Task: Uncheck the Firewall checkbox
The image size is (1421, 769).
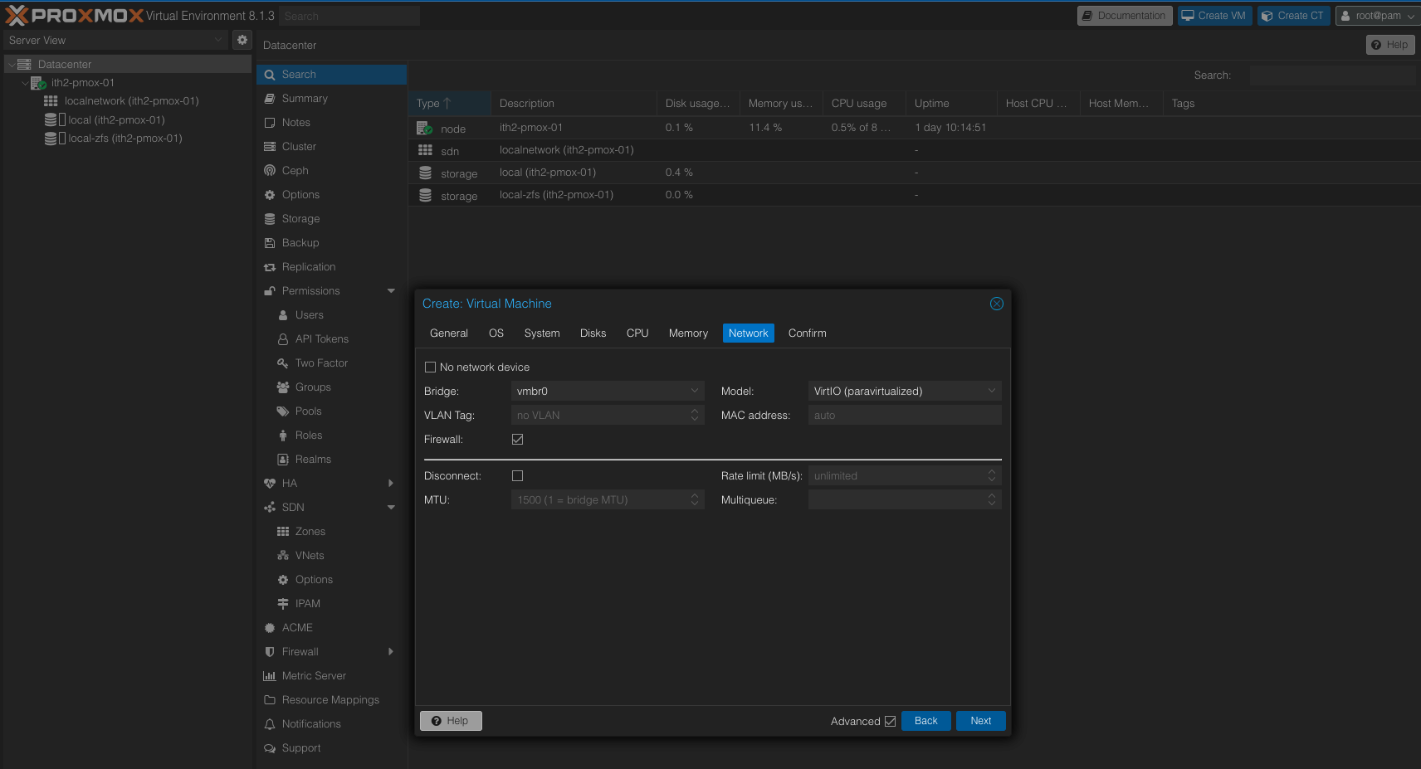Action: (518, 440)
